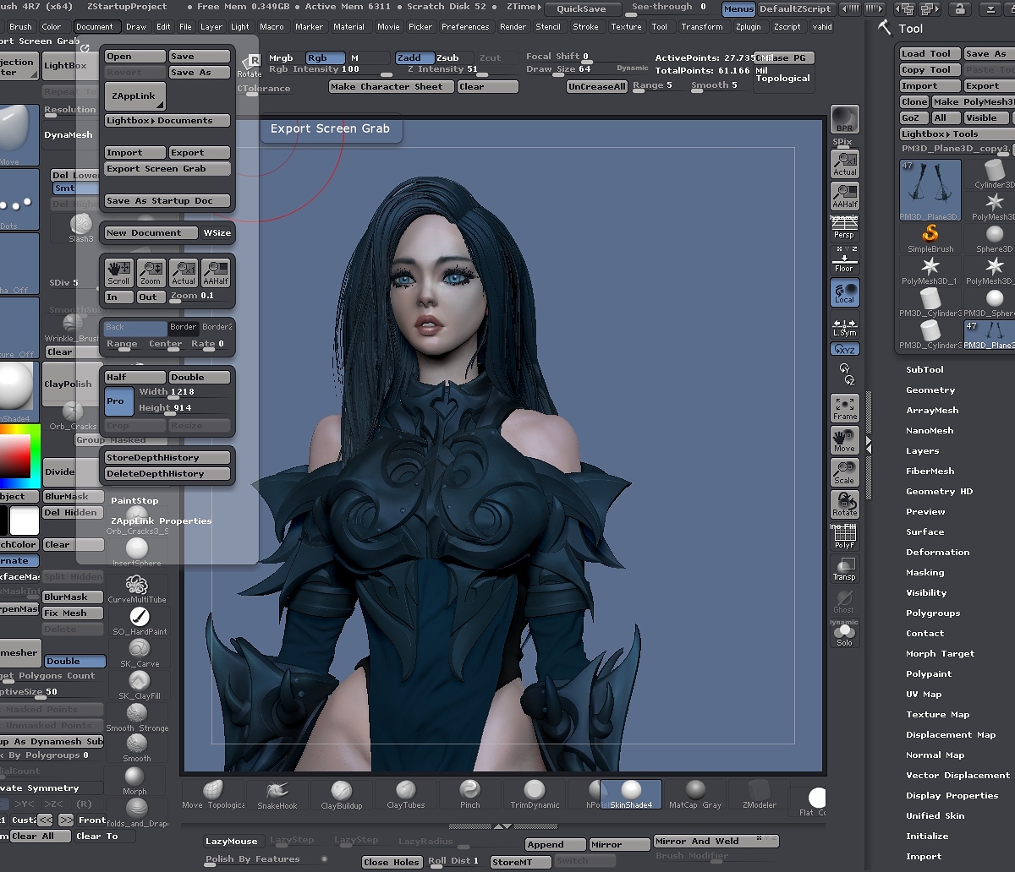The width and height of the screenshot is (1015, 872).
Task: Toggle the XYZ rotation mode button
Action: pyautogui.click(x=844, y=349)
